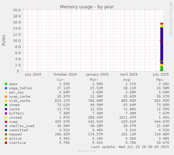Click the 'Min:' column header
The width and height of the screenshot is (174, 155).
pos(94,80)
